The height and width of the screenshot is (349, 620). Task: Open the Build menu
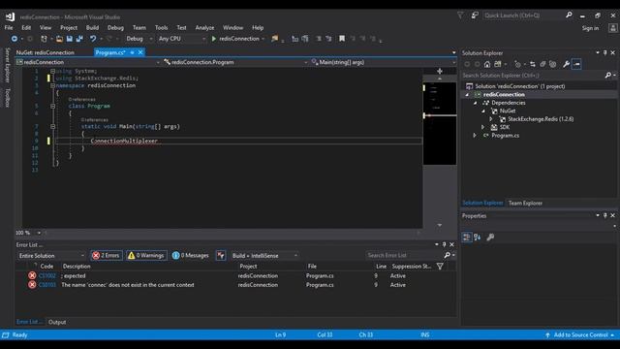tap(92, 28)
